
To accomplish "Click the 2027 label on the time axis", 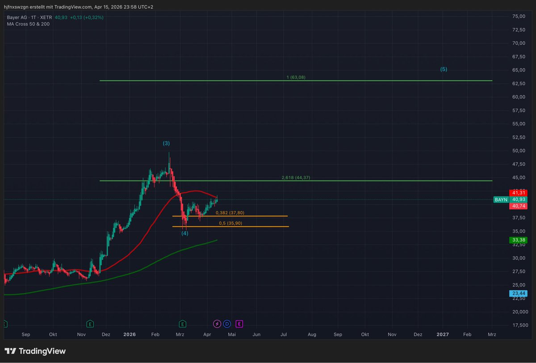I will click(x=443, y=334).
